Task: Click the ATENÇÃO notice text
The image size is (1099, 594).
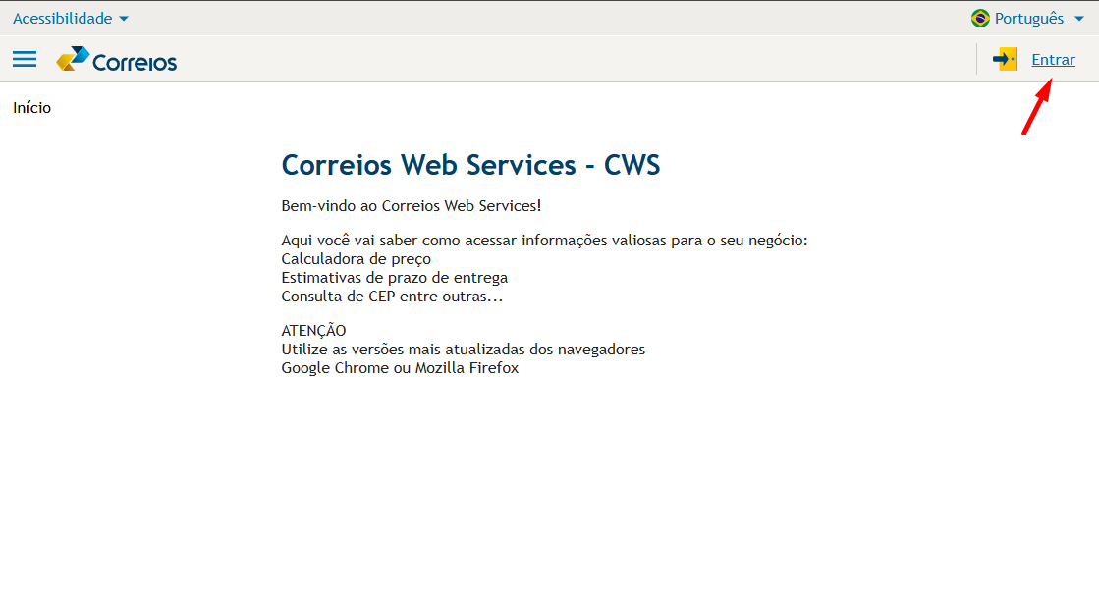Action: (313, 330)
